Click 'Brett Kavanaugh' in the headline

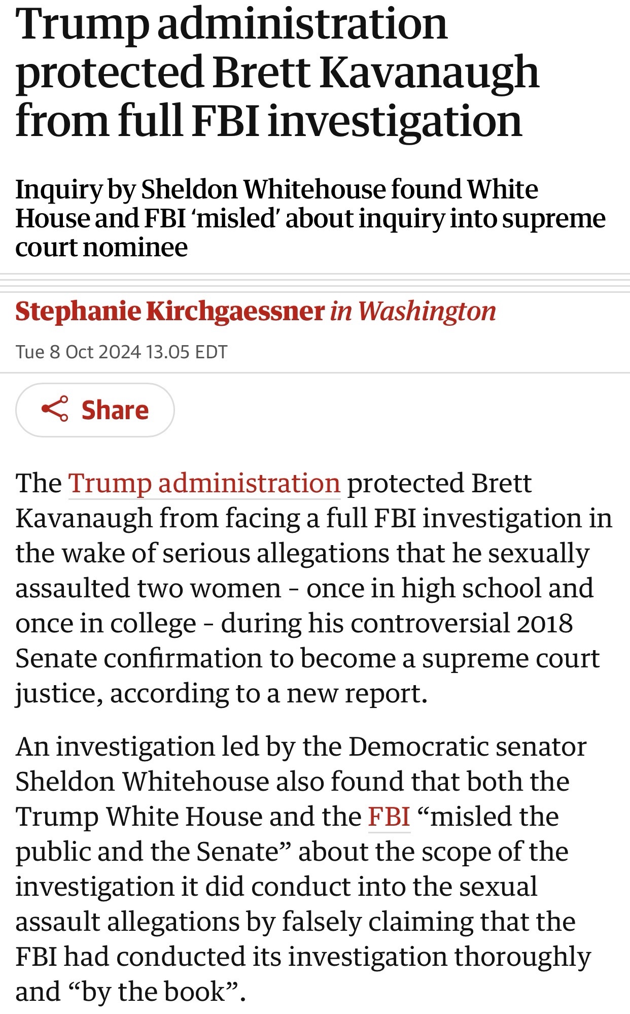(375, 72)
